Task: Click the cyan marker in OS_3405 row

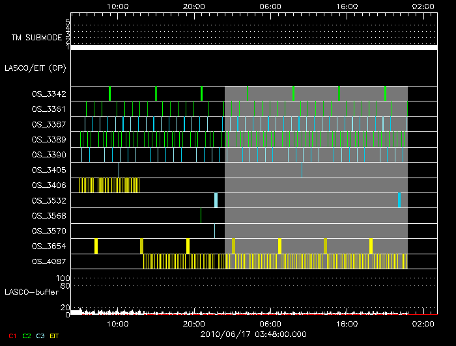Action: pyautogui.click(x=119, y=170)
